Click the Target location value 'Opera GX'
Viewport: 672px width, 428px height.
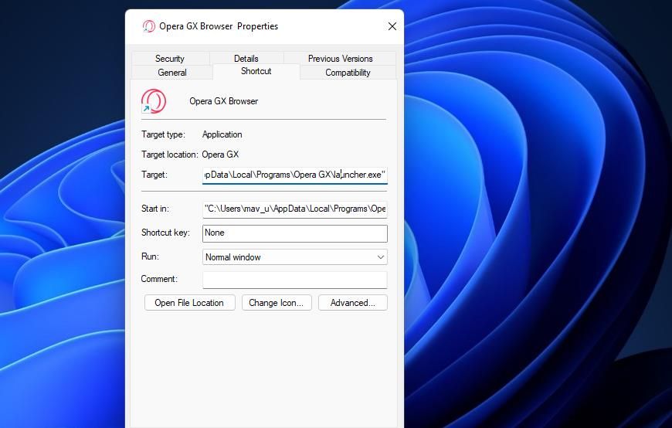(220, 155)
